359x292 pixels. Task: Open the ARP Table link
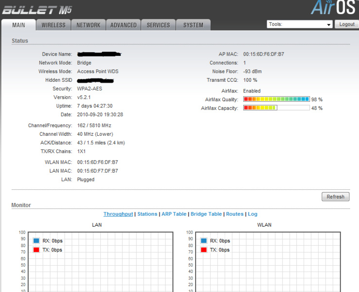point(174,214)
